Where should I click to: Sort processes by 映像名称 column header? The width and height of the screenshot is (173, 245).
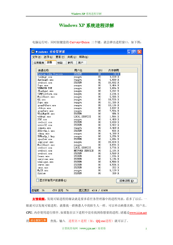click(55, 70)
